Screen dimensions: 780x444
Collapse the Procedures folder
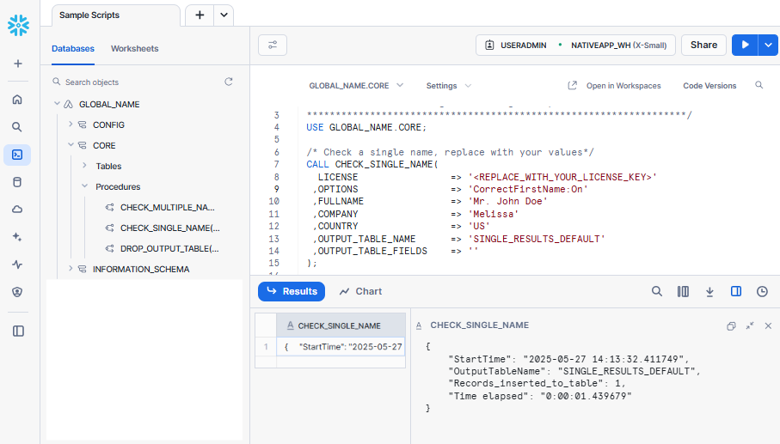coord(84,186)
